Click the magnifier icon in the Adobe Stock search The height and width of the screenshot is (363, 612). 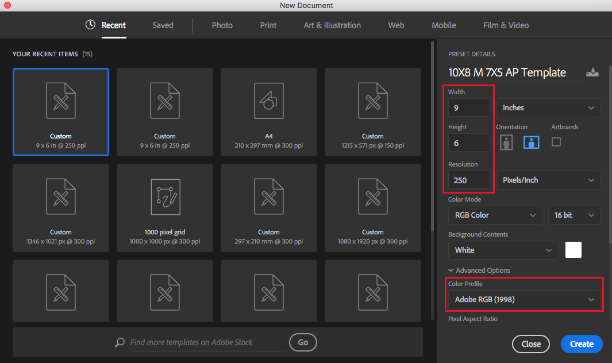[x=120, y=342]
